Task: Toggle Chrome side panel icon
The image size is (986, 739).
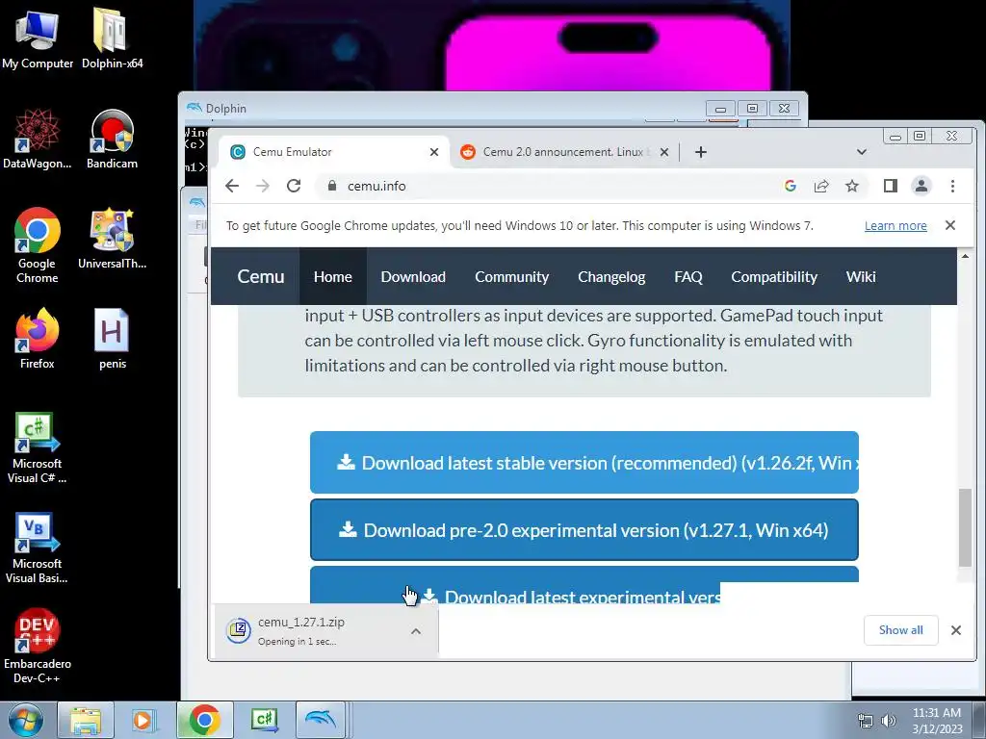Action: (891, 186)
